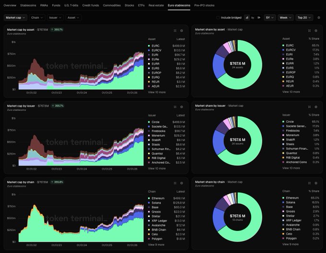
Task: Toggle Monerium series in Market share by issuer legend
Action: [301, 135]
